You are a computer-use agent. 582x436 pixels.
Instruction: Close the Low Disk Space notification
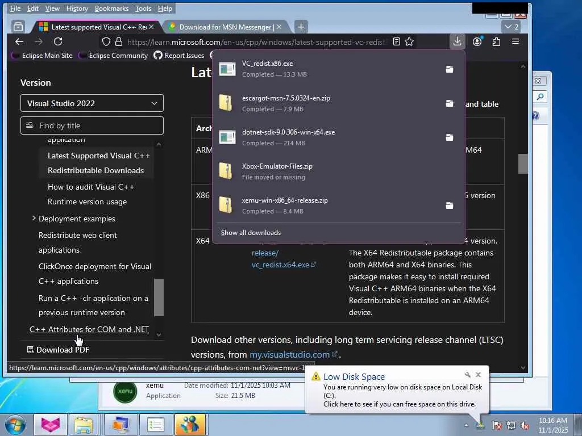click(x=479, y=375)
